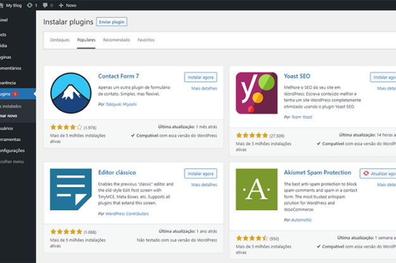The height and width of the screenshot is (263, 396).
Task: Open the Editor clássico plugin icon
Action: (x=71, y=189)
